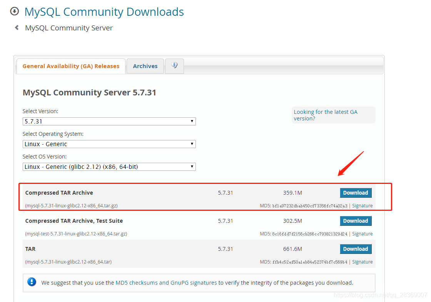The image size is (431, 302).
Task: Open Signature link for Compressed TAR Archive
Action: [362, 206]
